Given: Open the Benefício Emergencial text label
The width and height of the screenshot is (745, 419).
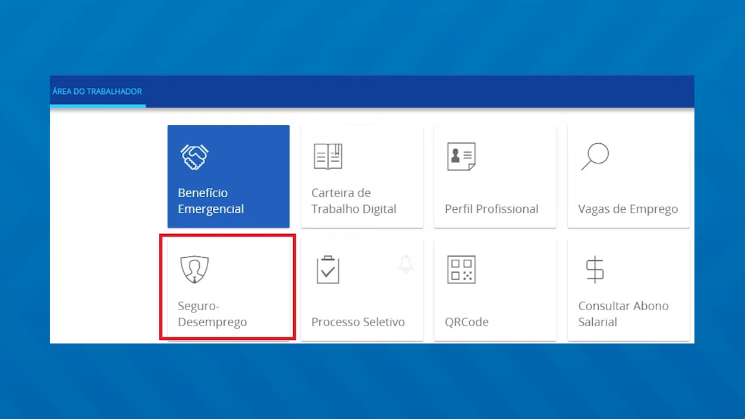Looking at the screenshot, I should [210, 201].
